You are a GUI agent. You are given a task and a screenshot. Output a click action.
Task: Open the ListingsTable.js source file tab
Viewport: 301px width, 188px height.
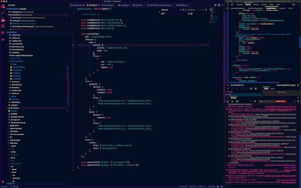pos(271,8)
